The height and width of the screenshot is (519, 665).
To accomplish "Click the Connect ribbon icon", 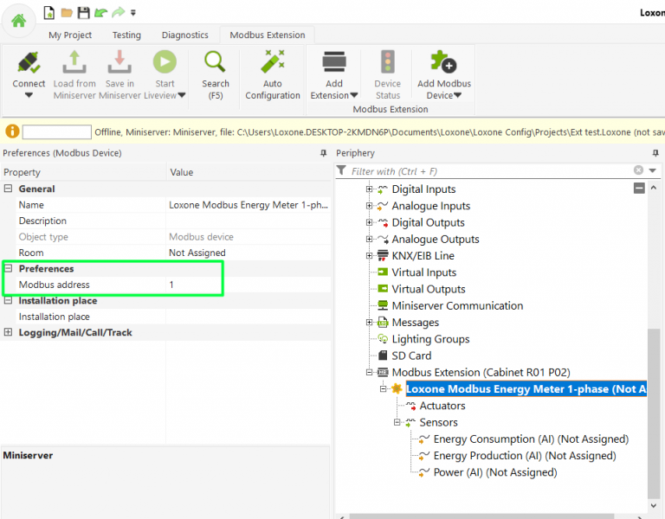I will pos(29,64).
